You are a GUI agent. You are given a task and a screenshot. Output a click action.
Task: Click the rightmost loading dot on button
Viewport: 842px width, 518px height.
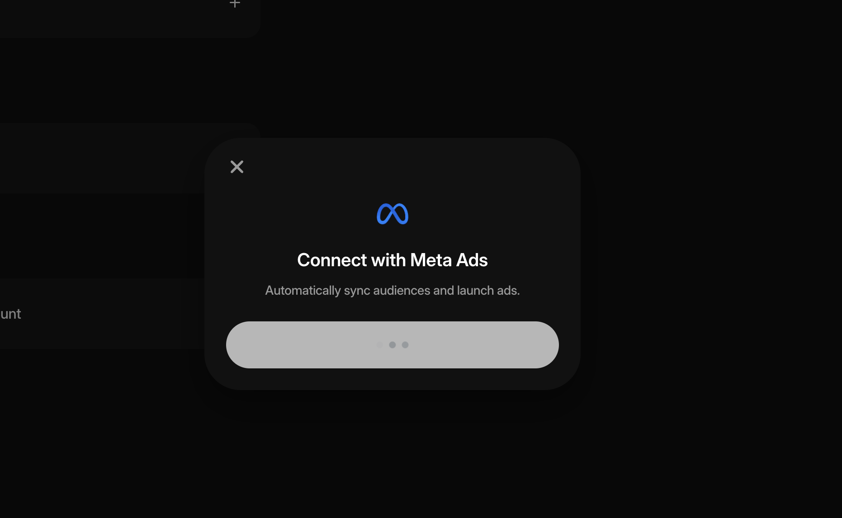tap(405, 345)
